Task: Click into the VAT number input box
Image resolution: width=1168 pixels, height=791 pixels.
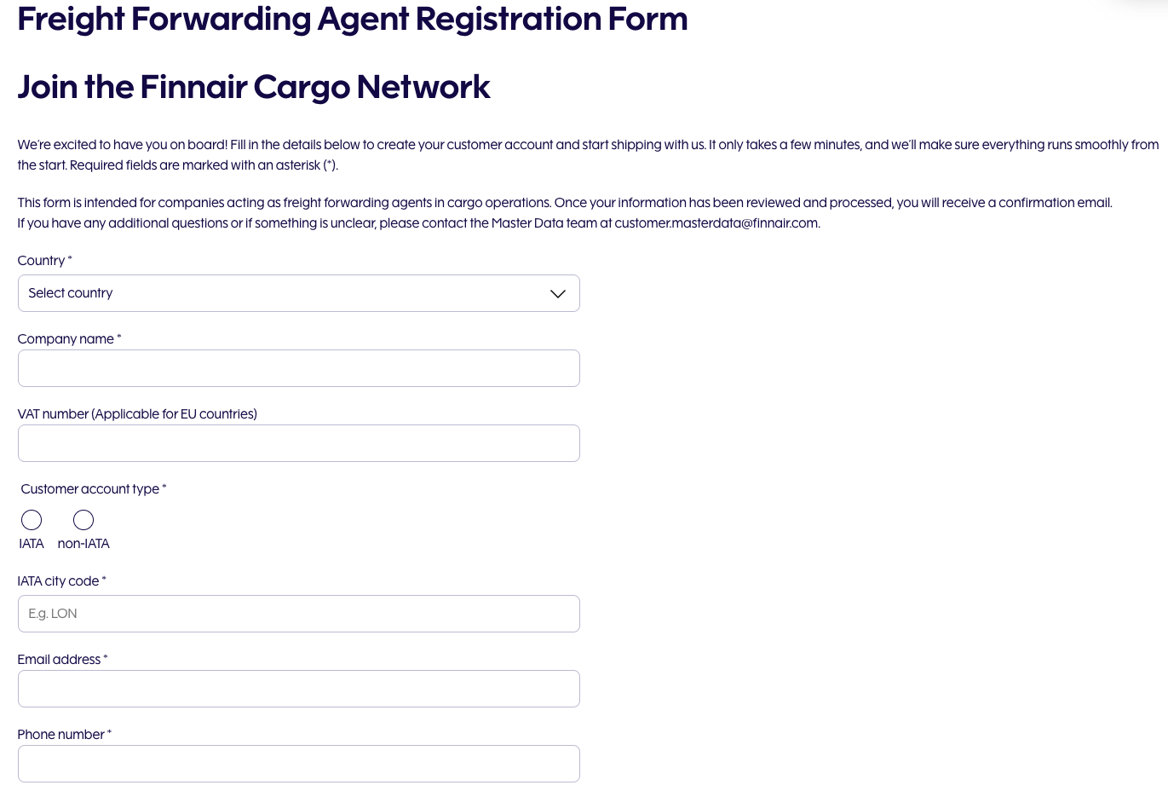Action: click(x=298, y=443)
